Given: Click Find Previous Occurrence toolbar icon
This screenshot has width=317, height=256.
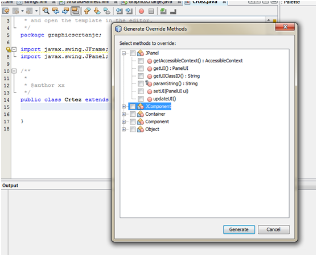Looking at the screenshot, I should 56,11.
